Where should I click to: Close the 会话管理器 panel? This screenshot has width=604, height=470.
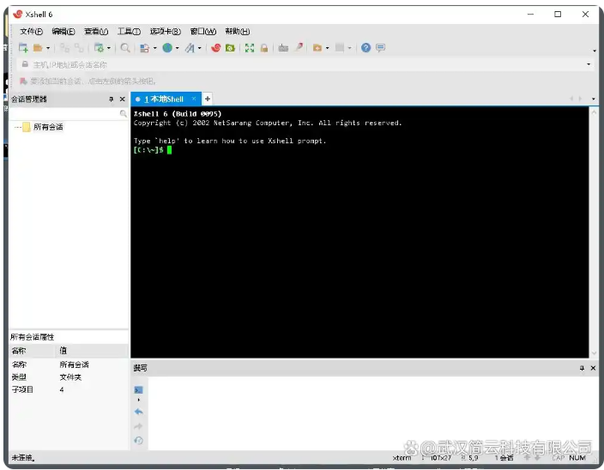[x=122, y=99]
